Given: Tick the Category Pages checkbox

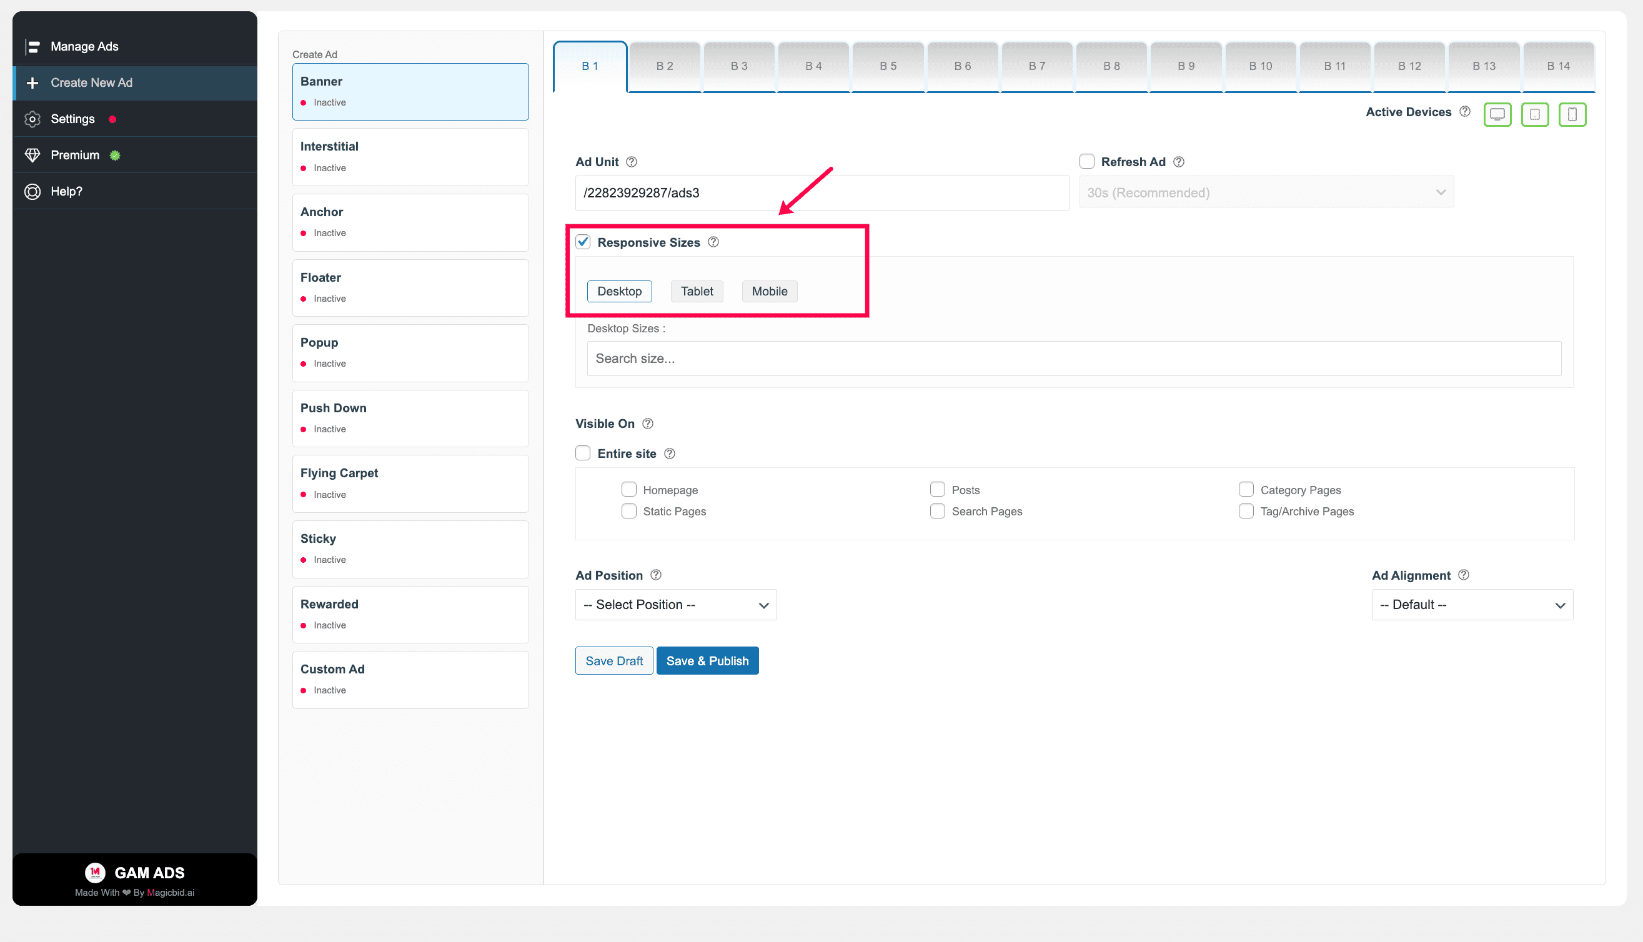Looking at the screenshot, I should [1246, 489].
